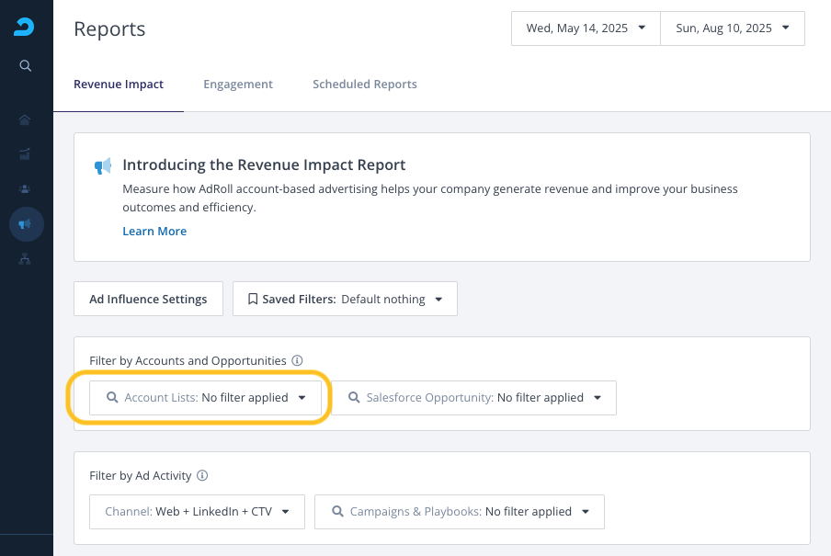Switch to the Scheduled Reports tab
Viewport: 831px width, 556px height.
(x=365, y=85)
